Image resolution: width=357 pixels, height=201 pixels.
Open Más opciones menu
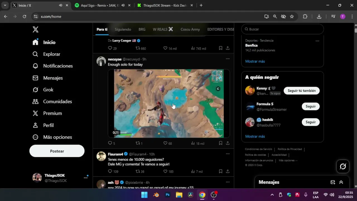coord(52,137)
